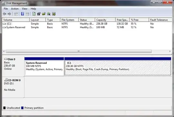Click the Healthy (B... status of (C:)
174x117 pixels.
(87, 24)
